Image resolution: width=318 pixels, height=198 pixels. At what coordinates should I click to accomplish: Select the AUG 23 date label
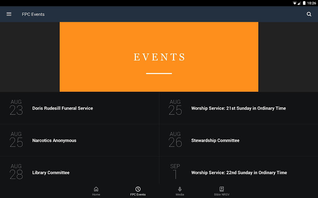point(16,107)
